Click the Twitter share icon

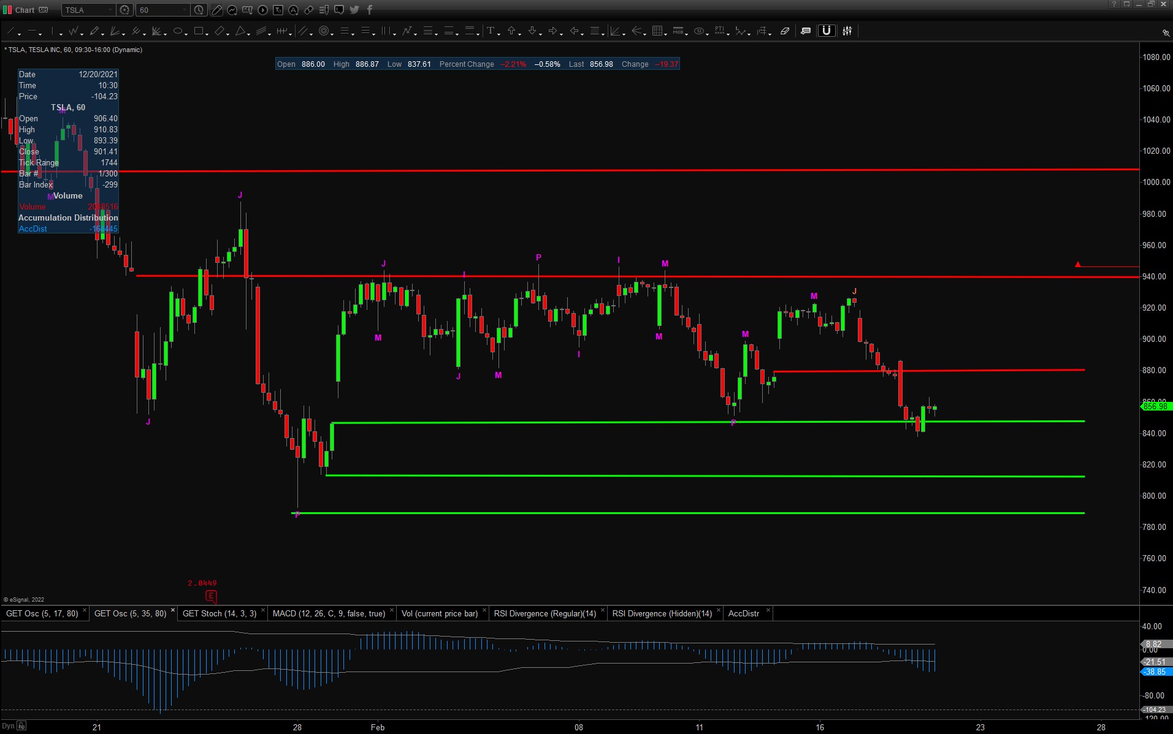pos(354,10)
